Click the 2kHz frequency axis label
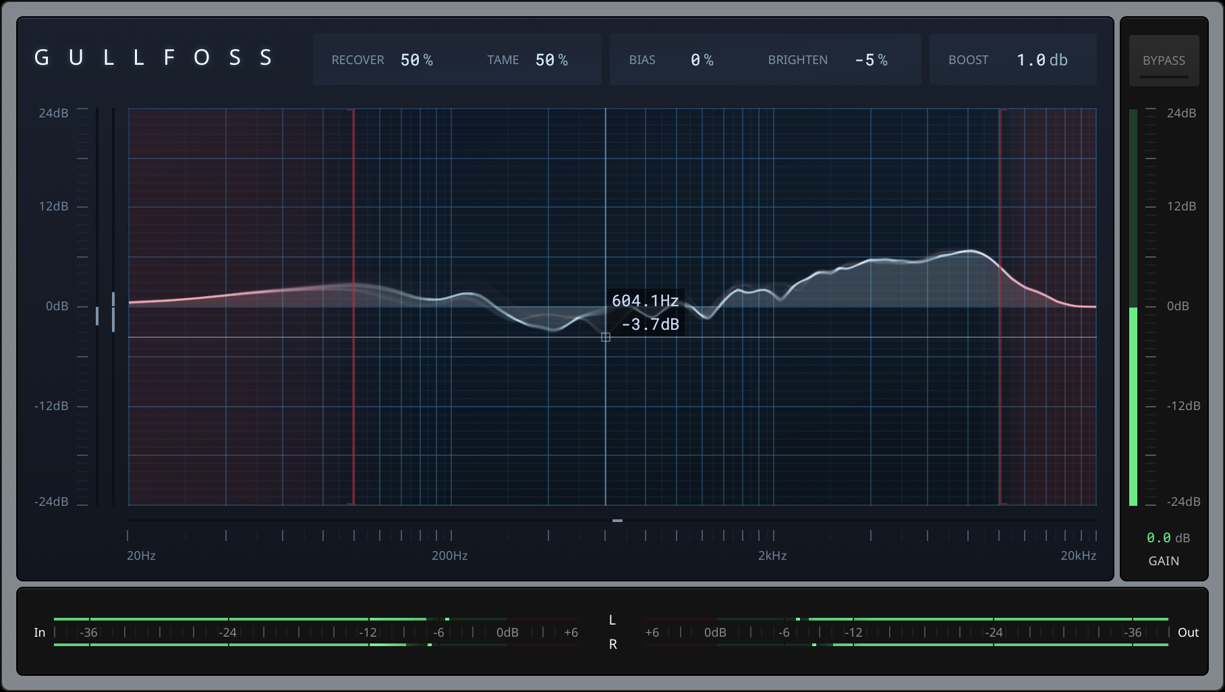 [x=772, y=556]
